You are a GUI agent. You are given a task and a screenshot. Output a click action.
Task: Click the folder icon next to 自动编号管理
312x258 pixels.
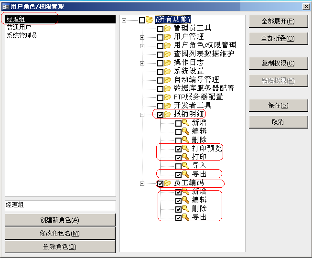(168, 80)
